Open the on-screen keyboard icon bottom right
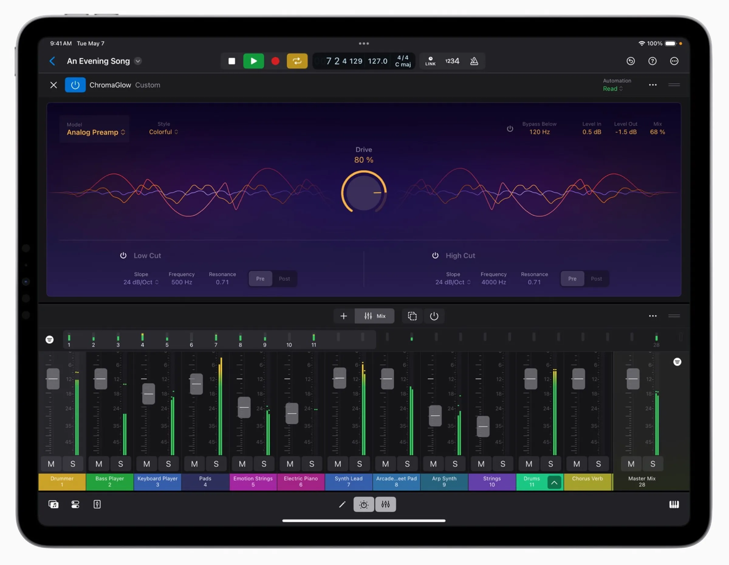 click(x=674, y=504)
